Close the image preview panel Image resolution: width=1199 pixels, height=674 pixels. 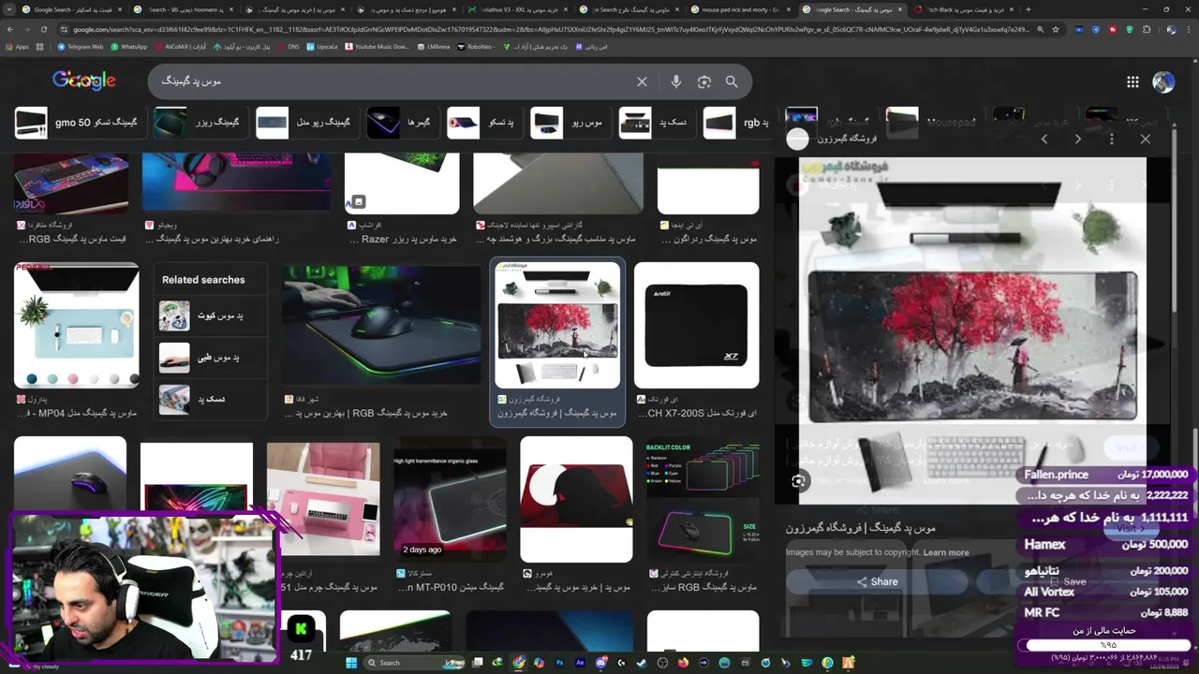click(1145, 139)
